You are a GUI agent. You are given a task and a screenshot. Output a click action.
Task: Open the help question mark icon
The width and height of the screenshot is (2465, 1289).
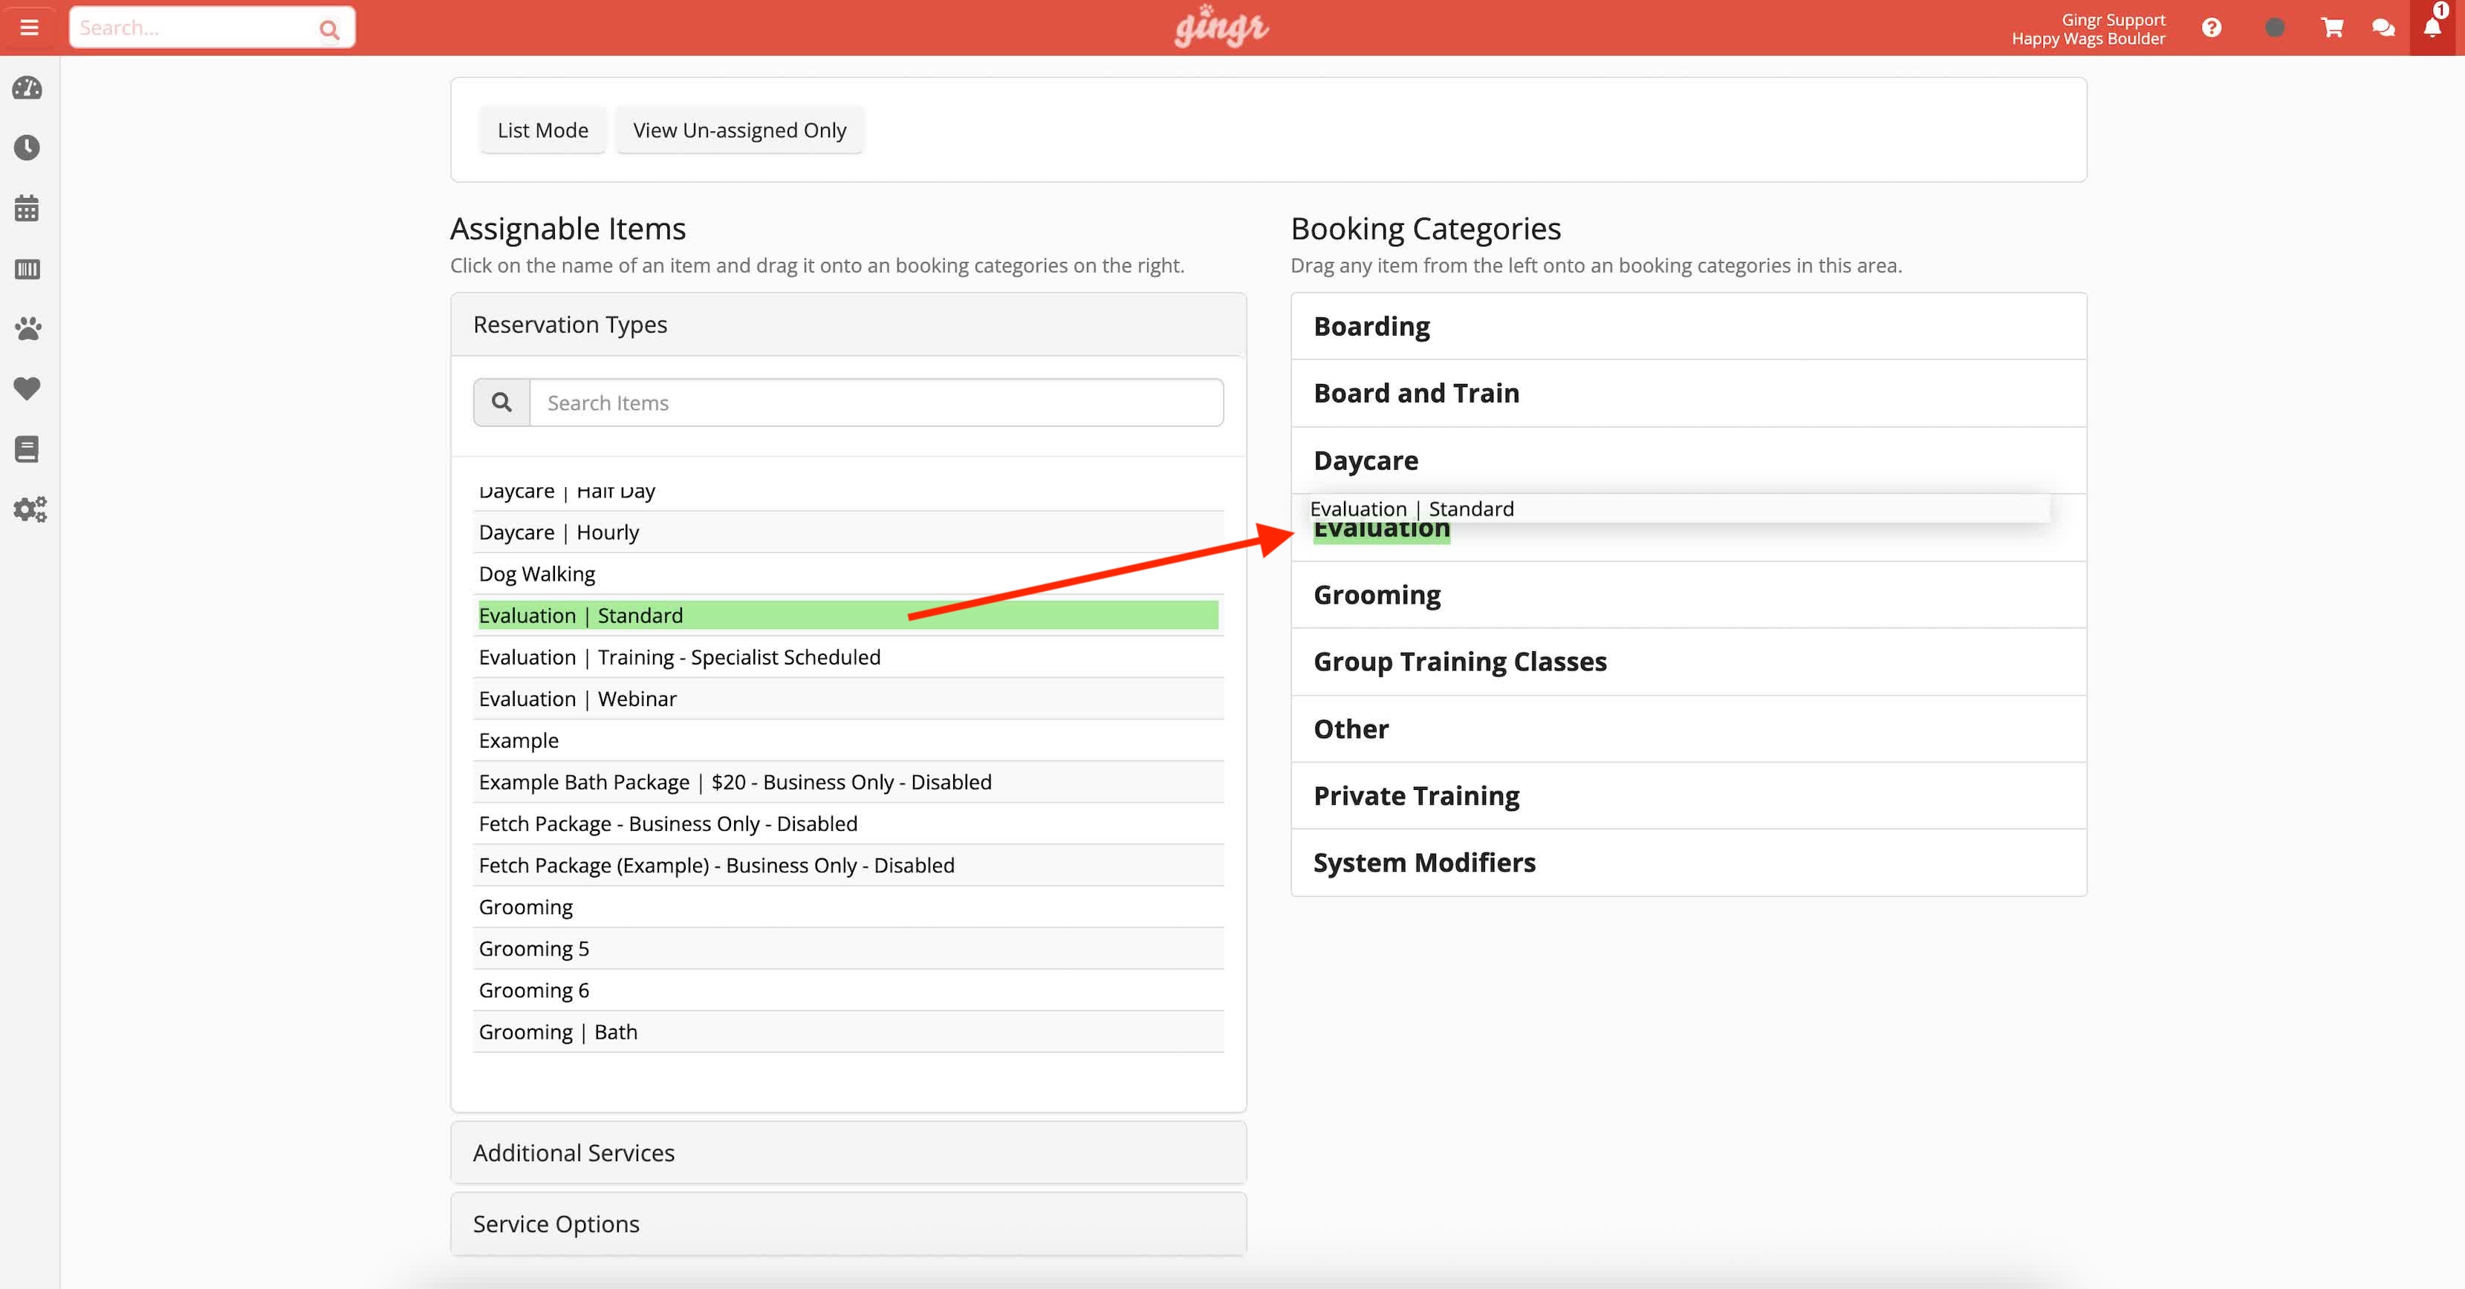[x=2212, y=27]
